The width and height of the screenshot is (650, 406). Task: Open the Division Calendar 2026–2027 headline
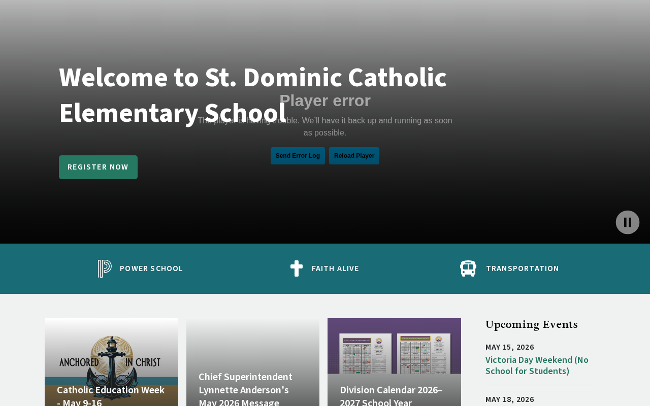coord(392,395)
